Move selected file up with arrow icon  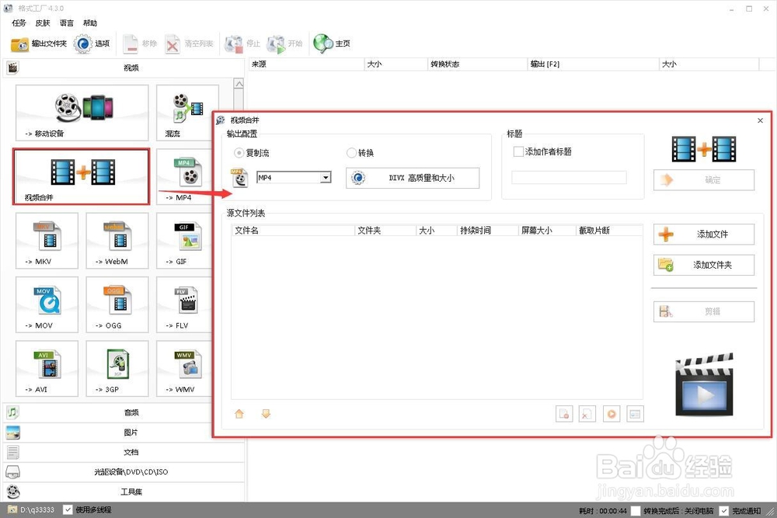tap(239, 413)
